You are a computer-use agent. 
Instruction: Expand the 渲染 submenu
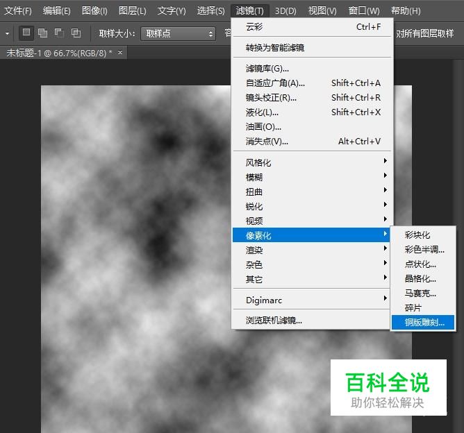point(312,250)
